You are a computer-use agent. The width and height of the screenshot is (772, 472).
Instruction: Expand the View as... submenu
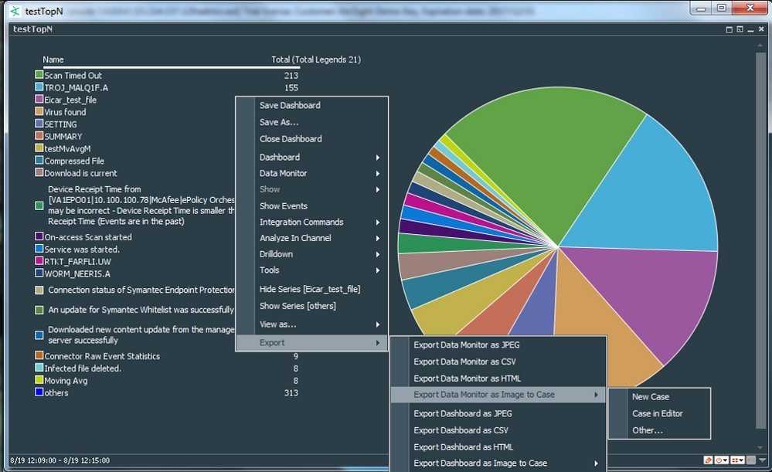click(x=312, y=324)
